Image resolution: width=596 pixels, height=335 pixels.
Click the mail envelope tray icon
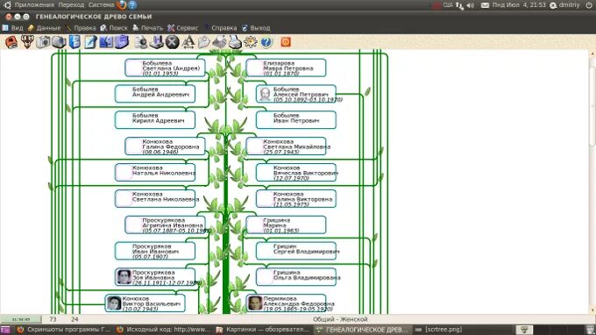[x=485, y=5]
